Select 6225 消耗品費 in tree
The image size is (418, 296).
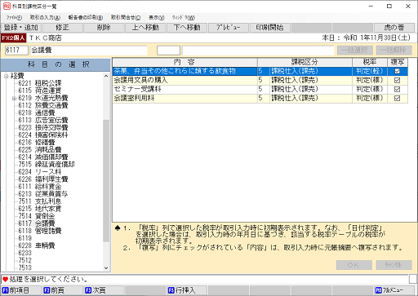point(40,149)
